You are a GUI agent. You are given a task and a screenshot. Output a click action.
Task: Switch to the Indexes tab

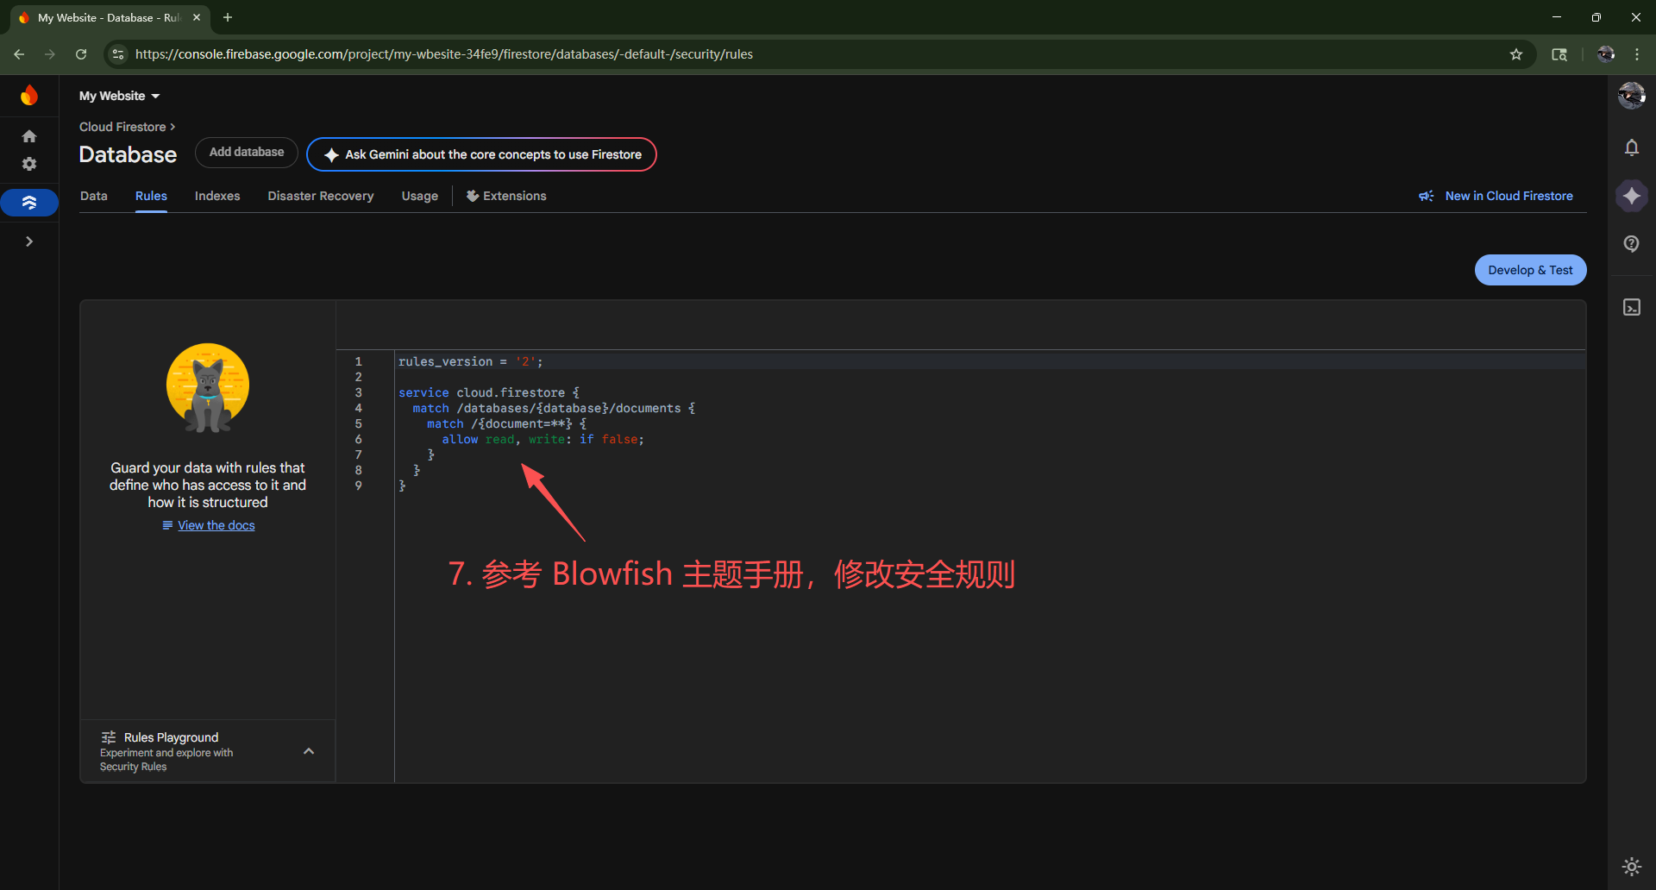click(217, 196)
